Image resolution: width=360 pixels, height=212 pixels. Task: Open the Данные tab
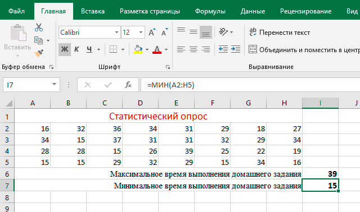click(253, 11)
